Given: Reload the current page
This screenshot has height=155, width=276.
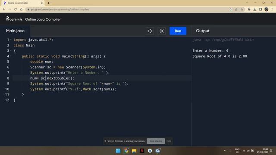Looking at the screenshot, I should click(16, 9).
